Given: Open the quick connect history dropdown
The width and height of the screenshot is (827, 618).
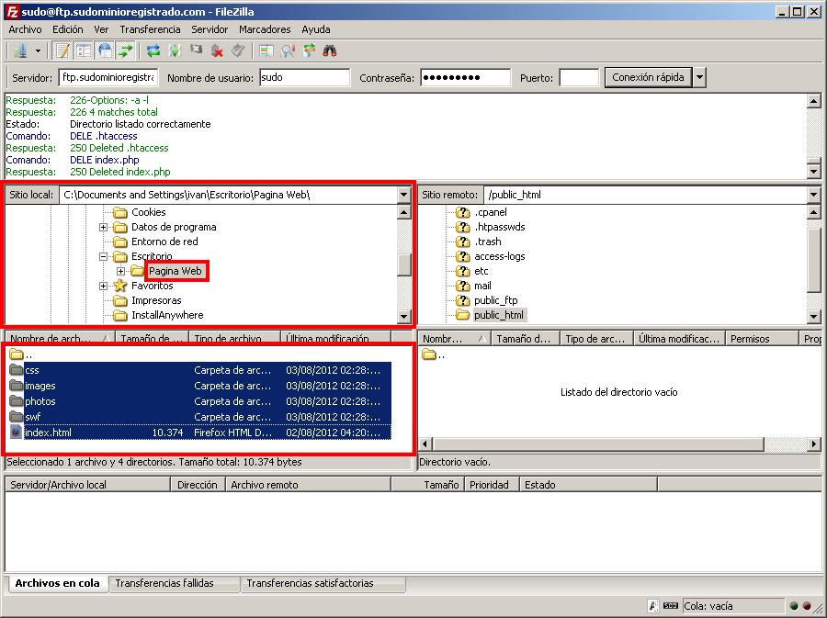Looking at the screenshot, I should (x=699, y=77).
